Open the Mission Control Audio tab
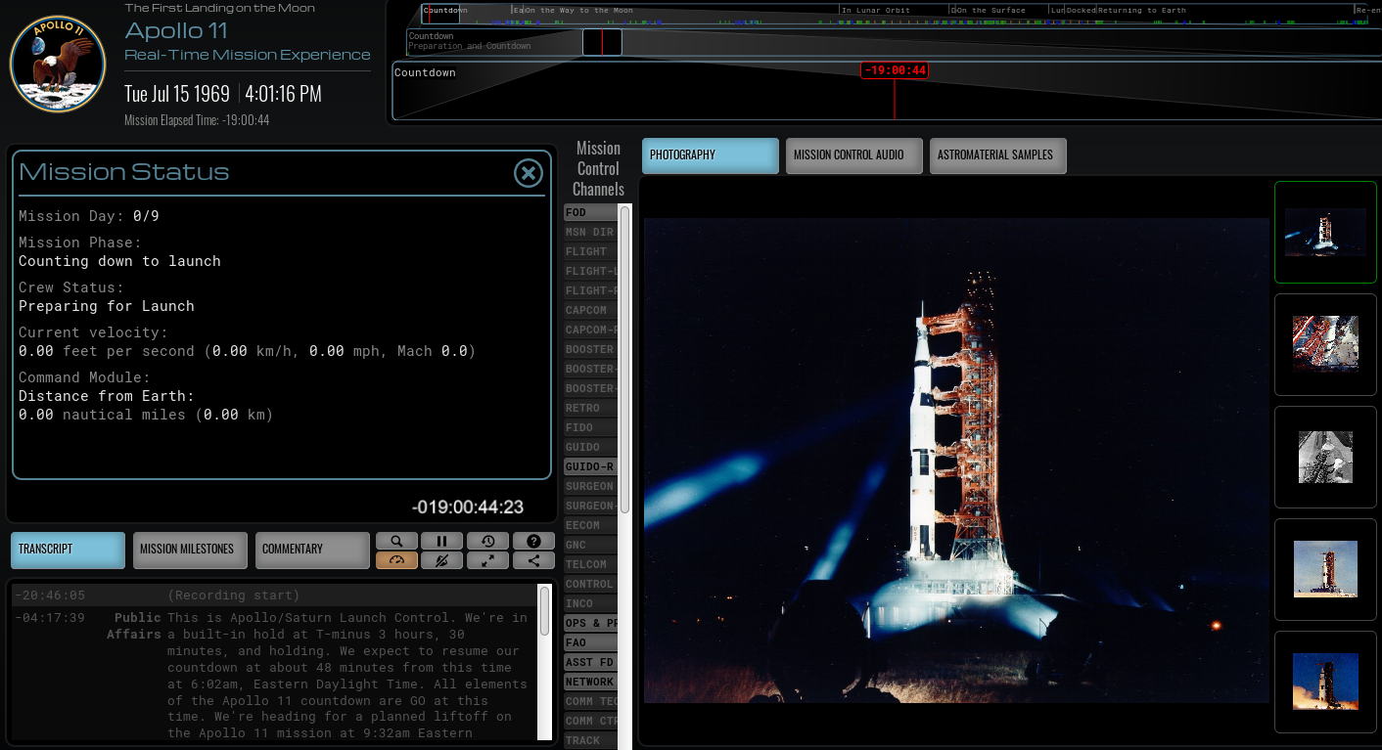This screenshot has height=750, width=1382. 853,155
